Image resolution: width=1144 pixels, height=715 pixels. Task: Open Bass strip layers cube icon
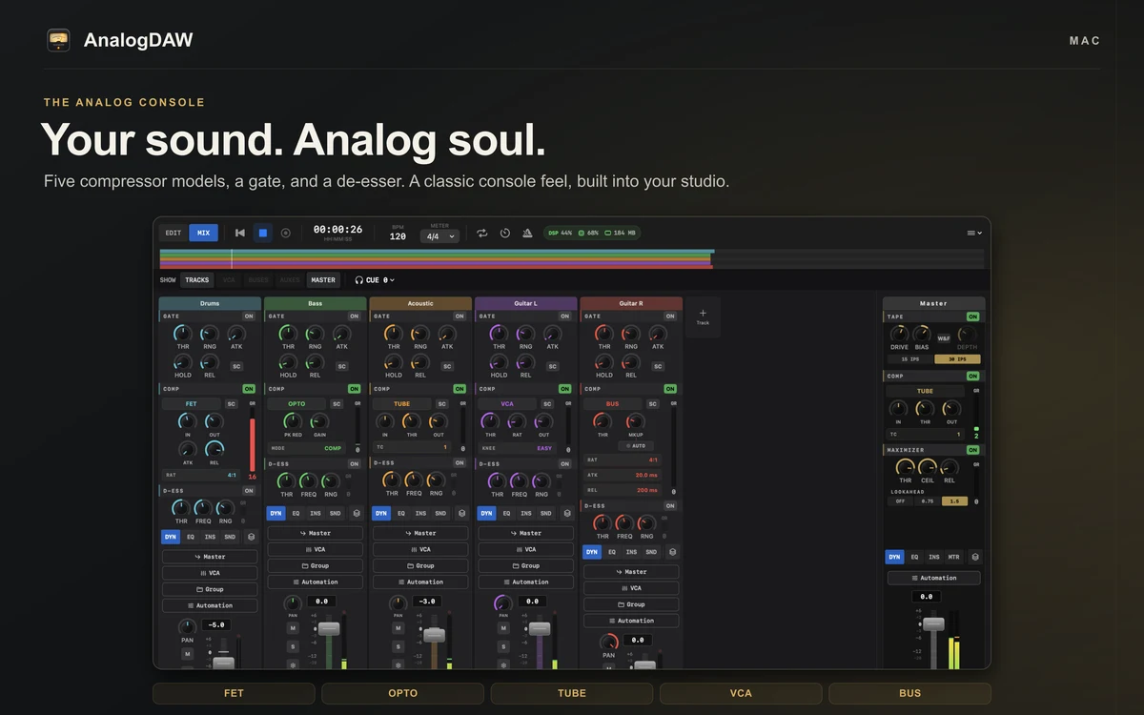click(357, 513)
